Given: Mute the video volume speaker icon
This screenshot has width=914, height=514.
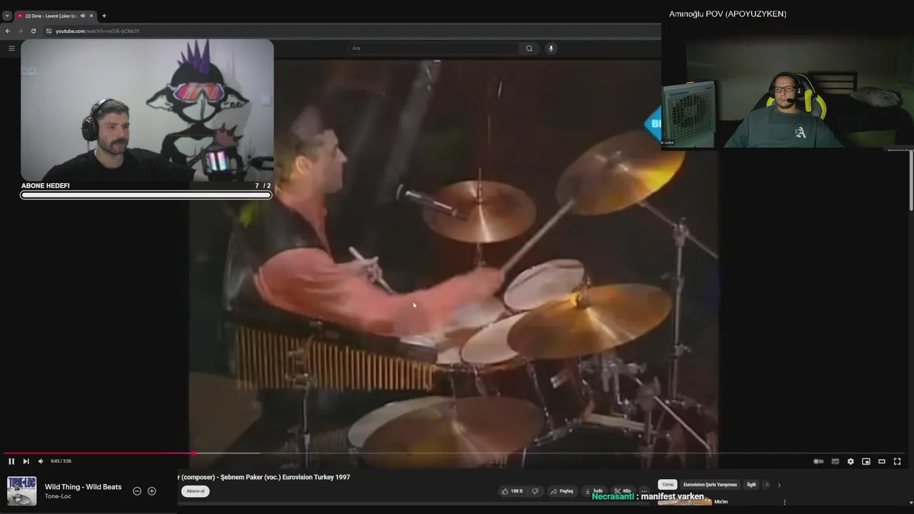Looking at the screenshot, I should [41, 461].
